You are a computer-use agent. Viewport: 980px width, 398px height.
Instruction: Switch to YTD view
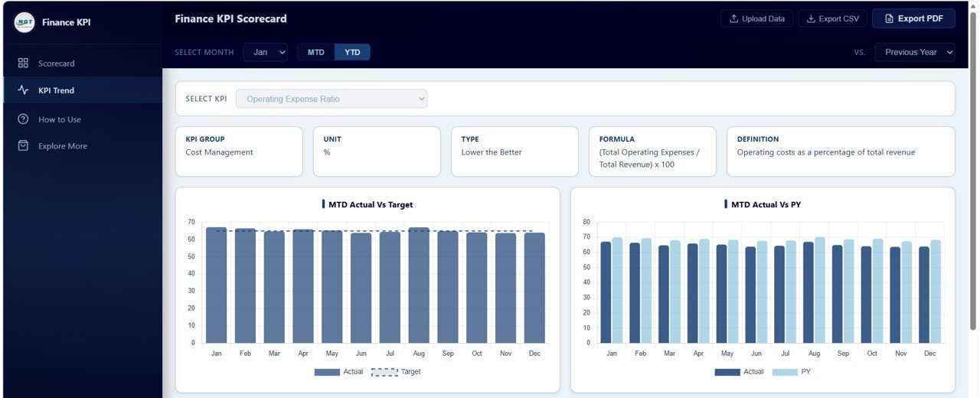(x=352, y=52)
